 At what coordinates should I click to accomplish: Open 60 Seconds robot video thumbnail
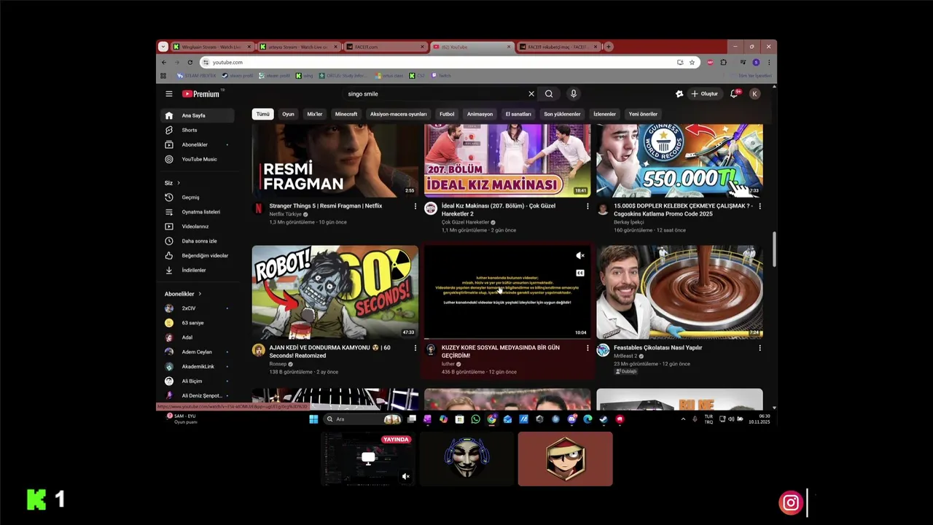pyautogui.click(x=335, y=292)
